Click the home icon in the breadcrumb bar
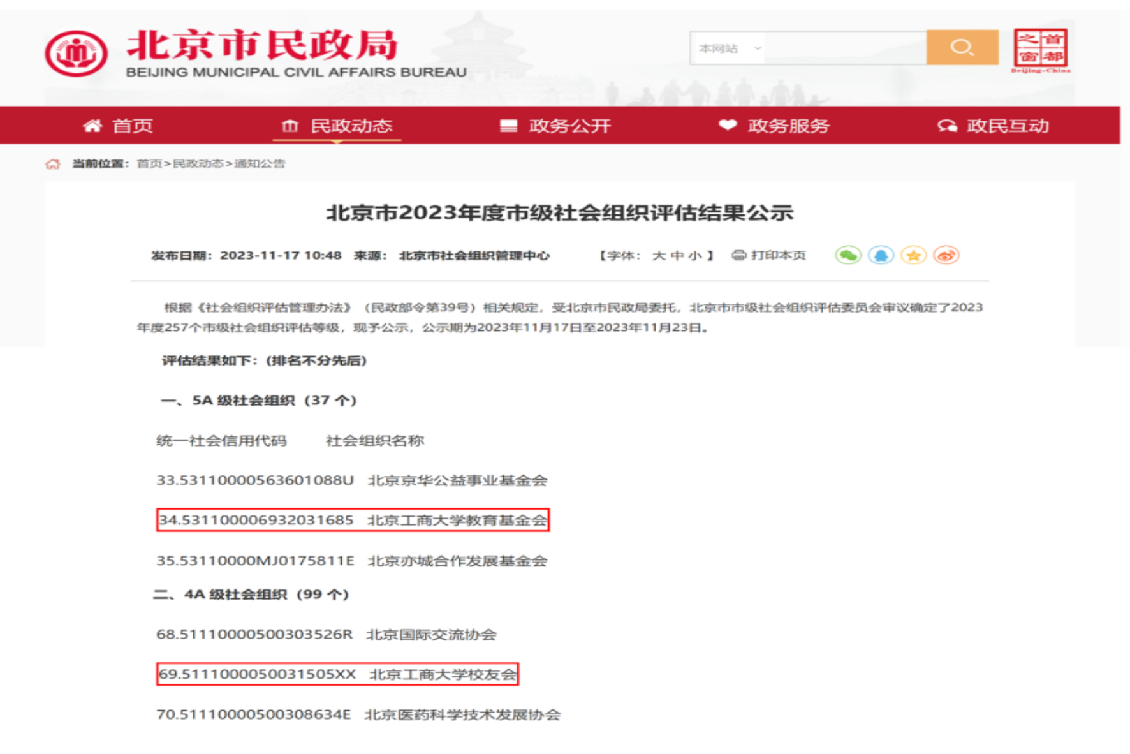Screen dimensions: 1130x754 click(52, 163)
